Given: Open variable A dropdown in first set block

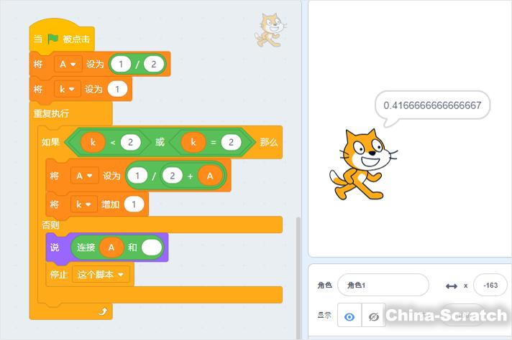Looking at the screenshot, I should pos(68,64).
